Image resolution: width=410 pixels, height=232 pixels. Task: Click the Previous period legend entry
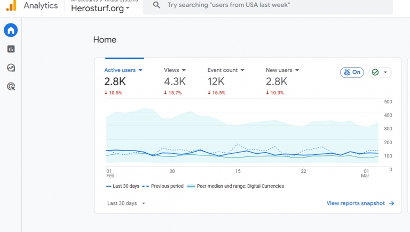[x=163, y=186]
